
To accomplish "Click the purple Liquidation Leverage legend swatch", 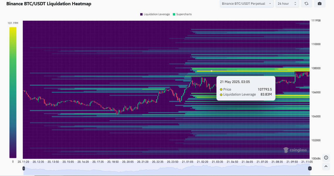I will pyautogui.click(x=141, y=14).
